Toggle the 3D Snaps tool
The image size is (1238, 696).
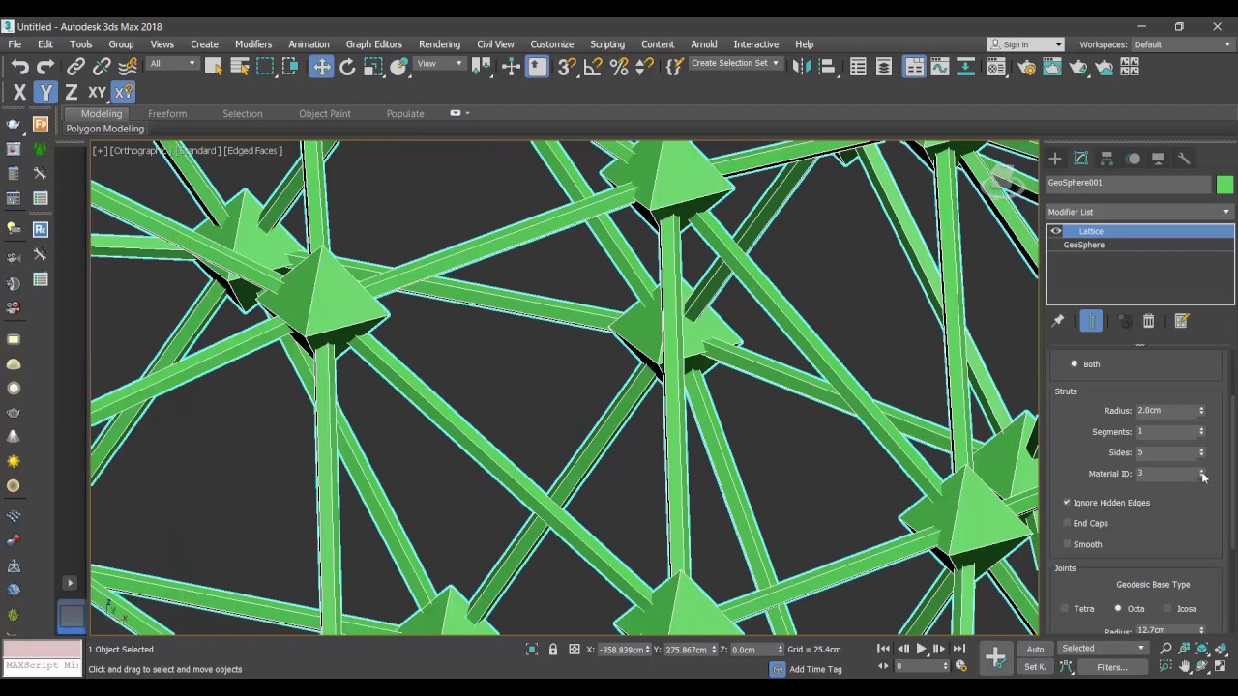click(567, 67)
